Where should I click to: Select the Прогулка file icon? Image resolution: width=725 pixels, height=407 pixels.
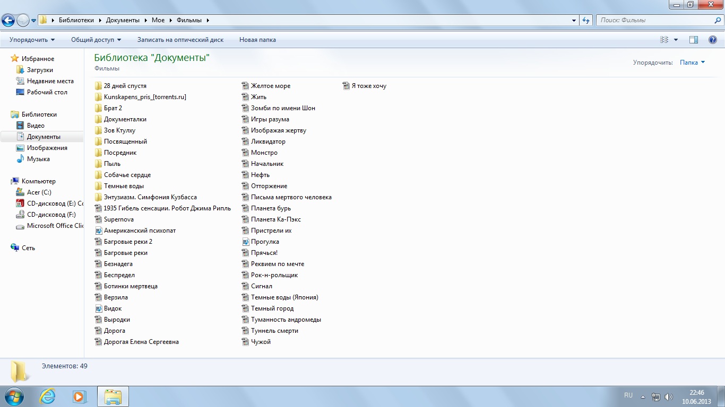click(x=246, y=242)
